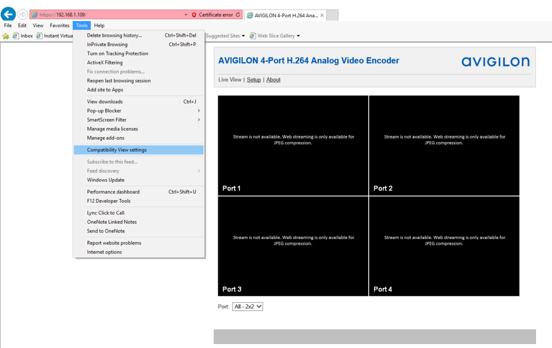Open the encoder About link

[273, 80]
